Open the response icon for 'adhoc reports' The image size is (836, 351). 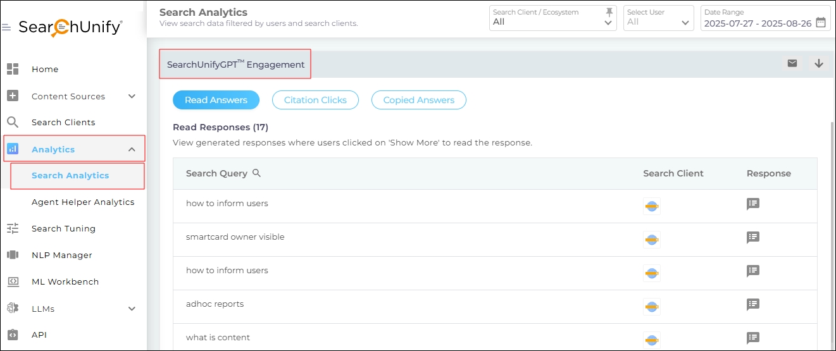(752, 304)
